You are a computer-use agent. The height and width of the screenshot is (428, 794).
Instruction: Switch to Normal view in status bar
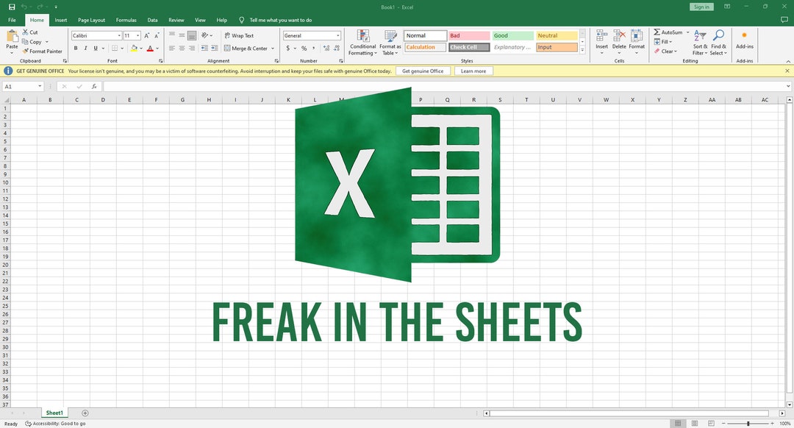pos(678,424)
